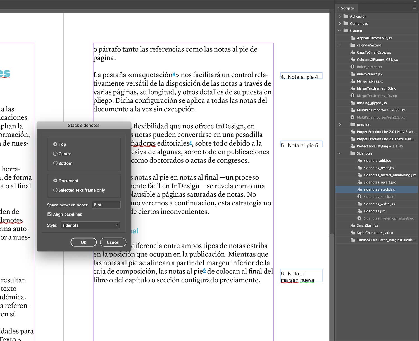
Task: Open the Style dropdown showing sidenote
Action: tap(90, 225)
